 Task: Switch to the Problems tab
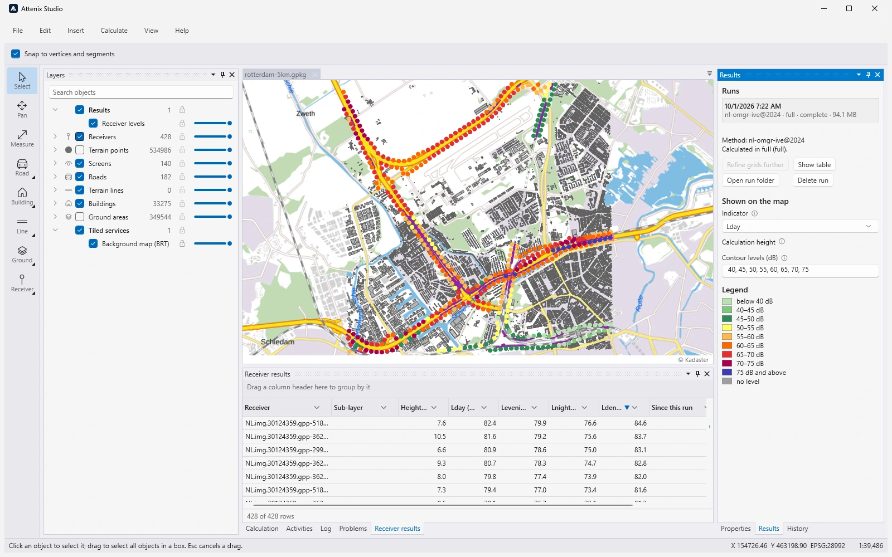click(353, 529)
